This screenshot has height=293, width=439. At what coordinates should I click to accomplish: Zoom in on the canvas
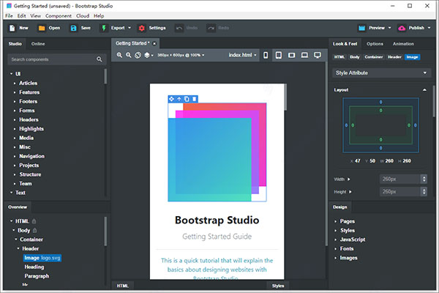pyautogui.click(x=119, y=55)
